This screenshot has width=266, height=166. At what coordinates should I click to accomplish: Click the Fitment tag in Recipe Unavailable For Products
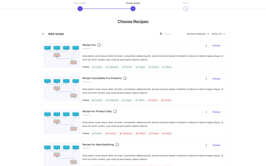[153, 100]
